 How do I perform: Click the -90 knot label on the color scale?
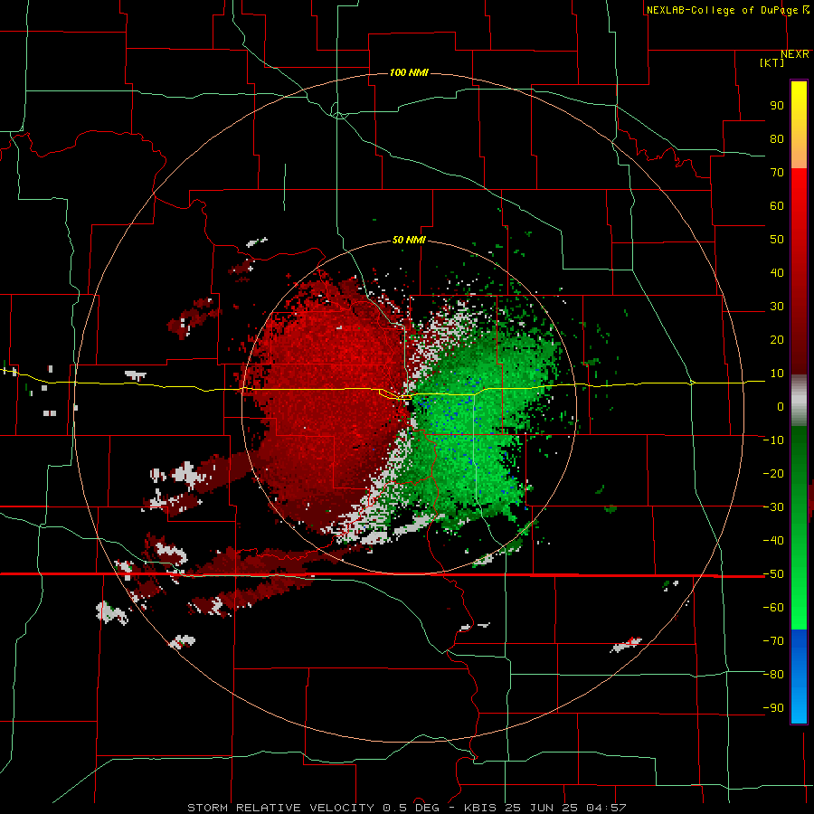(x=773, y=707)
